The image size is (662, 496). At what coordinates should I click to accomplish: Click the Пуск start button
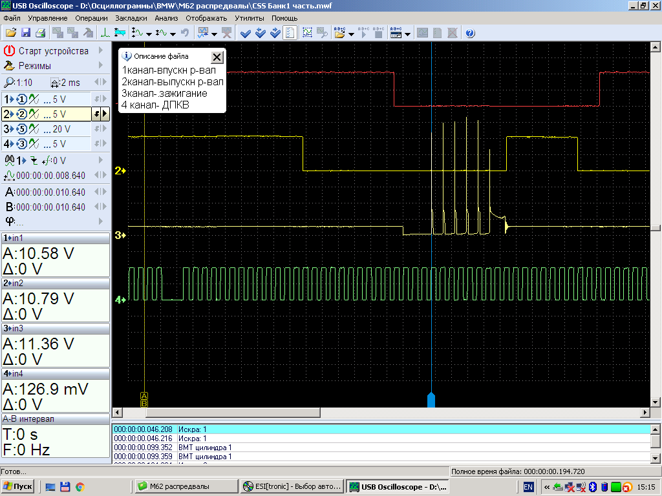(x=17, y=487)
